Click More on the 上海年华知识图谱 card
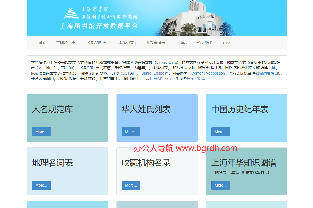This screenshot has width=313, height=208. point(221,185)
